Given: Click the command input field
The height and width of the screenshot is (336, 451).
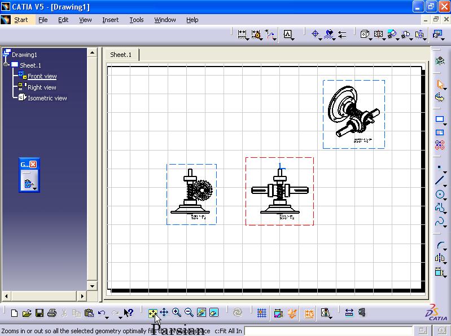Looking at the screenshot, I should point(328,331).
